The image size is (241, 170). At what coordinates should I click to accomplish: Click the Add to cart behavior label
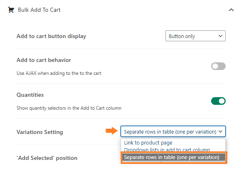point(44,60)
